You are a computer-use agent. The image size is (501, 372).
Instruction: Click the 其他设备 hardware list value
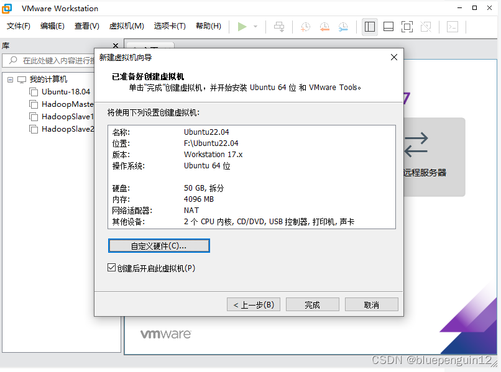click(269, 221)
